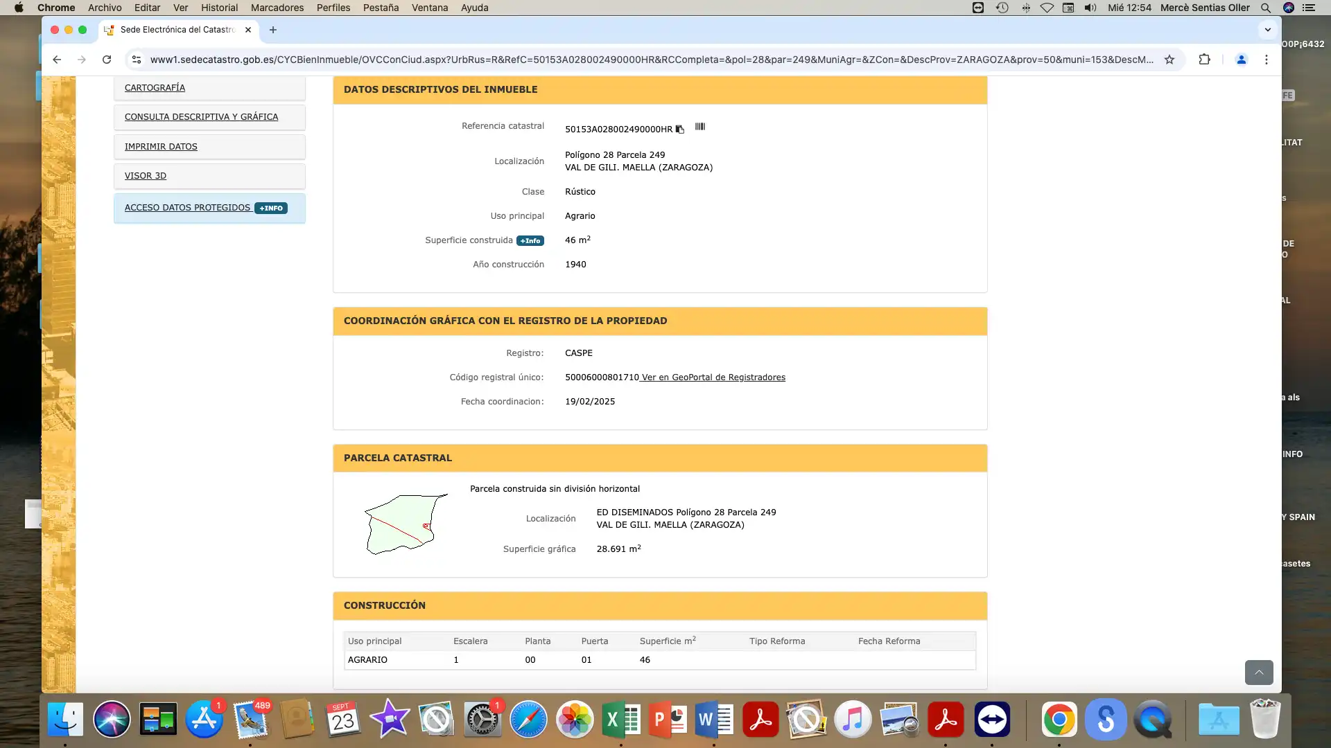Open System Preferences in the Dock
The height and width of the screenshot is (748, 1331).
point(482,720)
